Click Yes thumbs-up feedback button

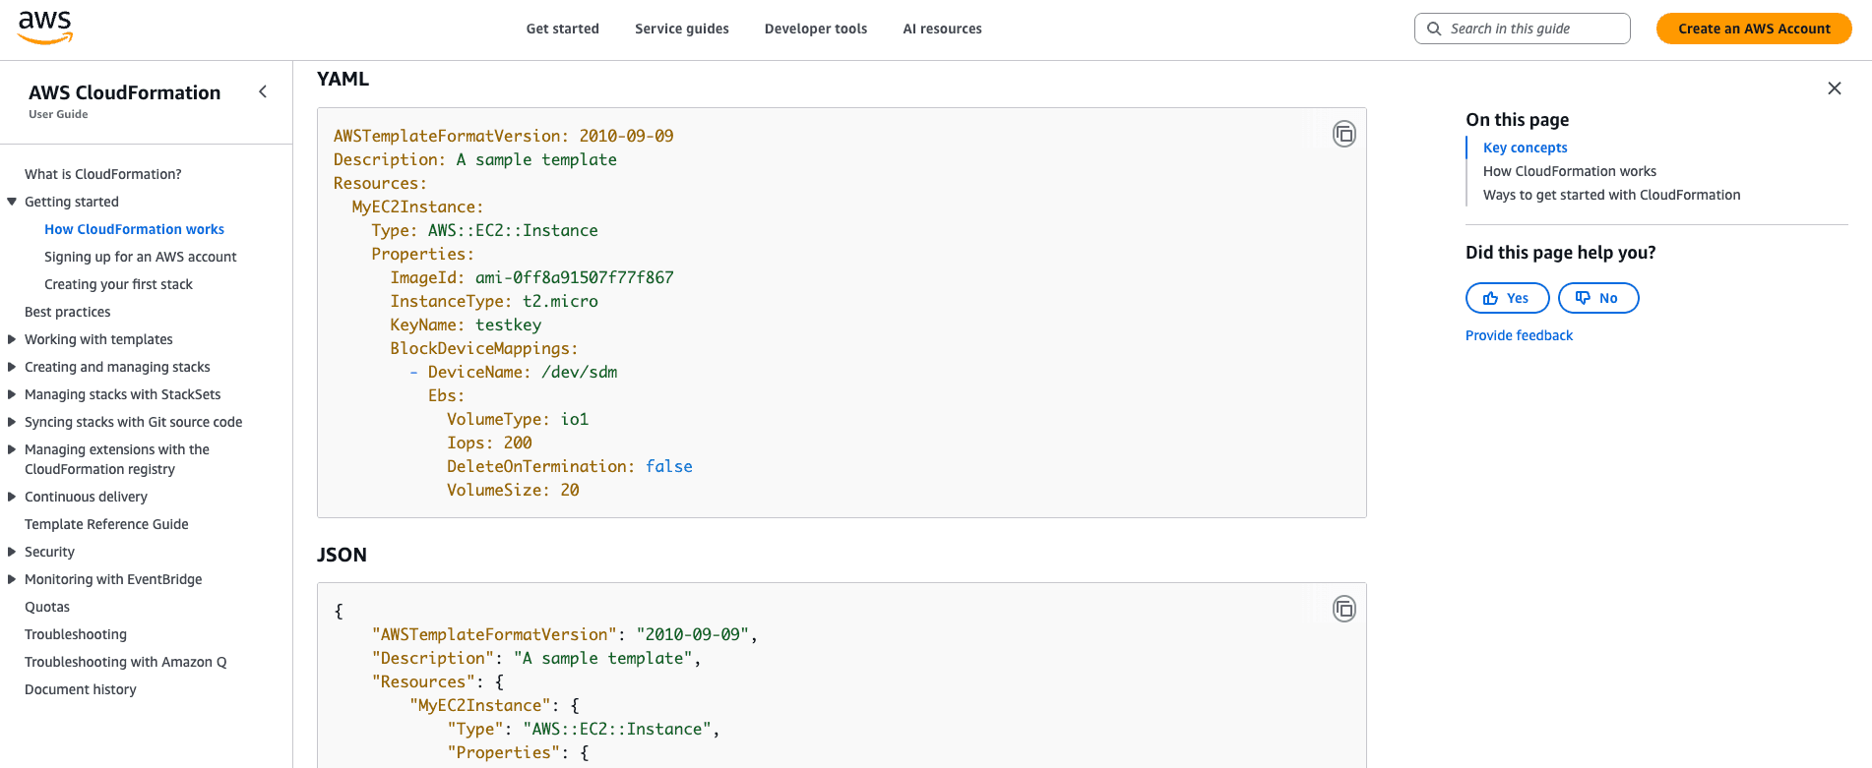pos(1507,298)
